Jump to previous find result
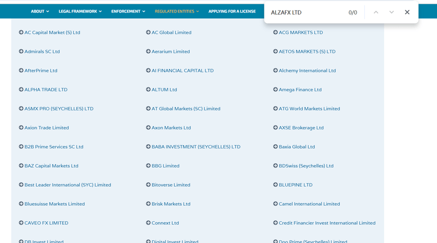 (x=376, y=12)
